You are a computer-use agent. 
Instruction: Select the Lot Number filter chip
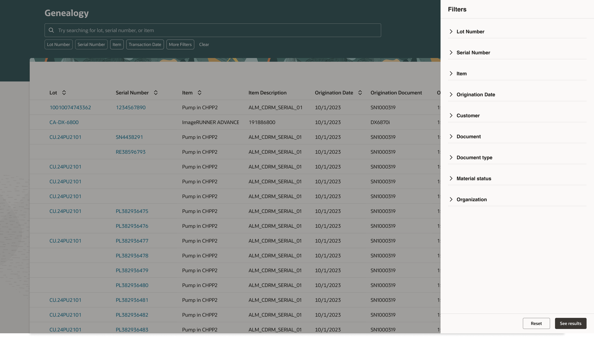coord(58,44)
